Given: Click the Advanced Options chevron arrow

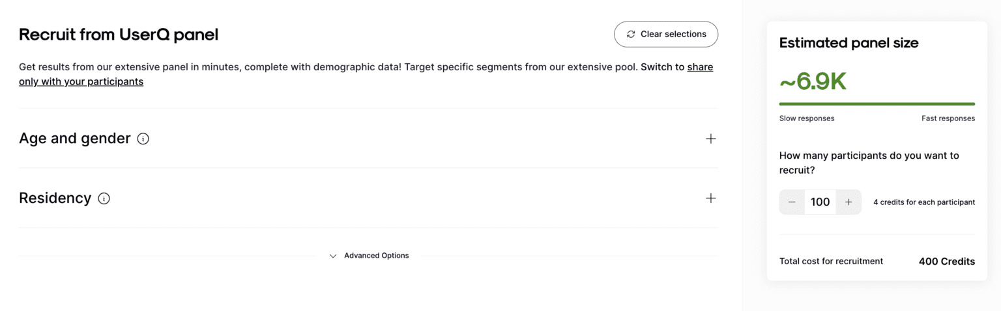Looking at the screenshot, I should (333, 256).
